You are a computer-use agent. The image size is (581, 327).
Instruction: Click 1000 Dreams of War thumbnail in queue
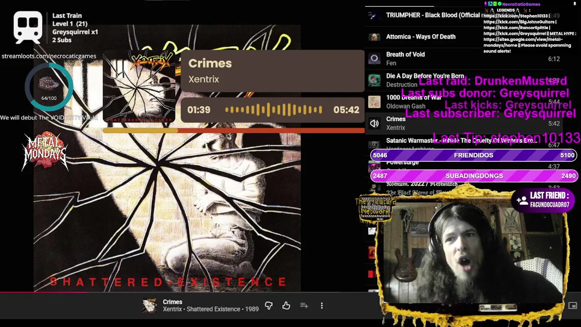374,102
